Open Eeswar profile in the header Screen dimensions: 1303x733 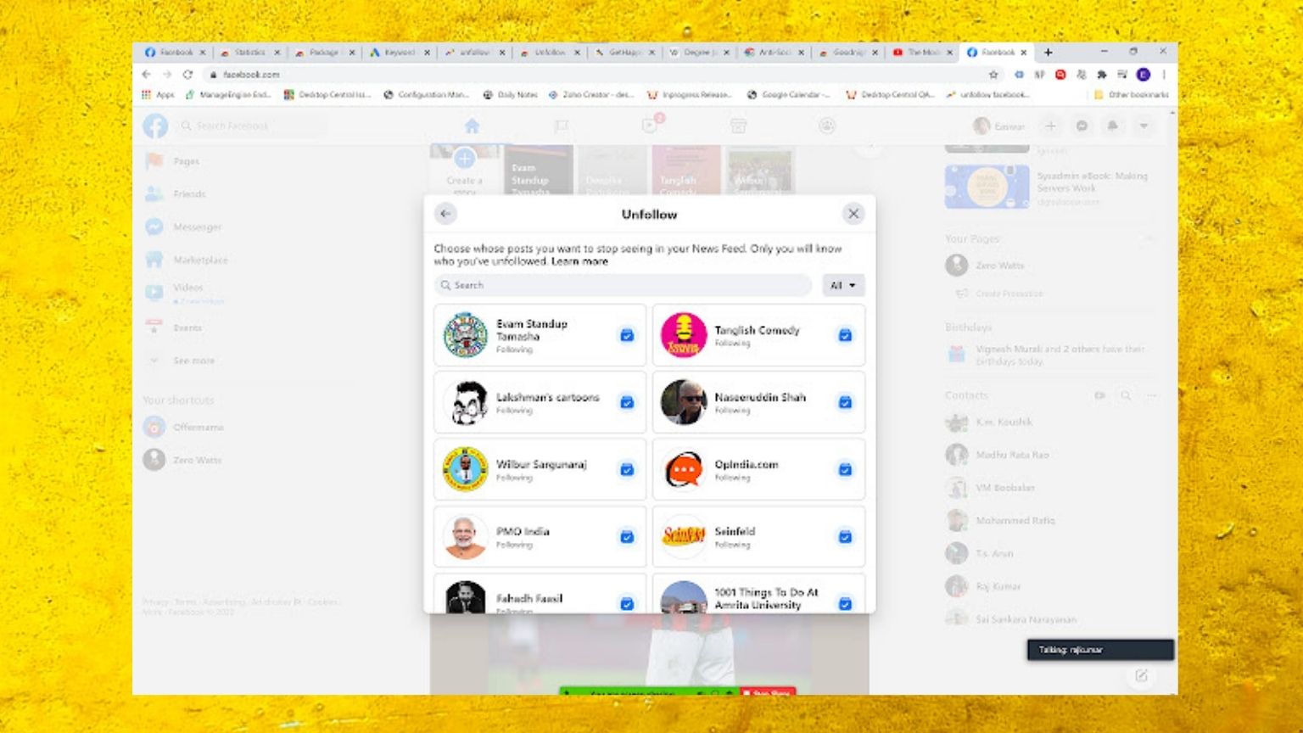(999, 126)
